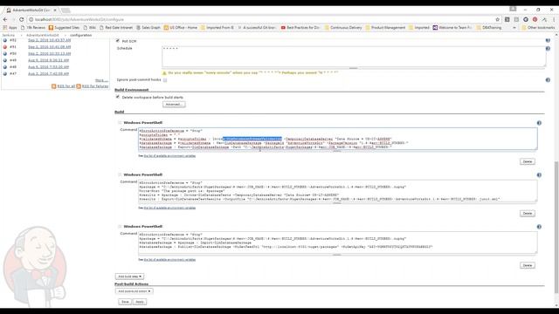Open a new browser tab

pos(66,10)
